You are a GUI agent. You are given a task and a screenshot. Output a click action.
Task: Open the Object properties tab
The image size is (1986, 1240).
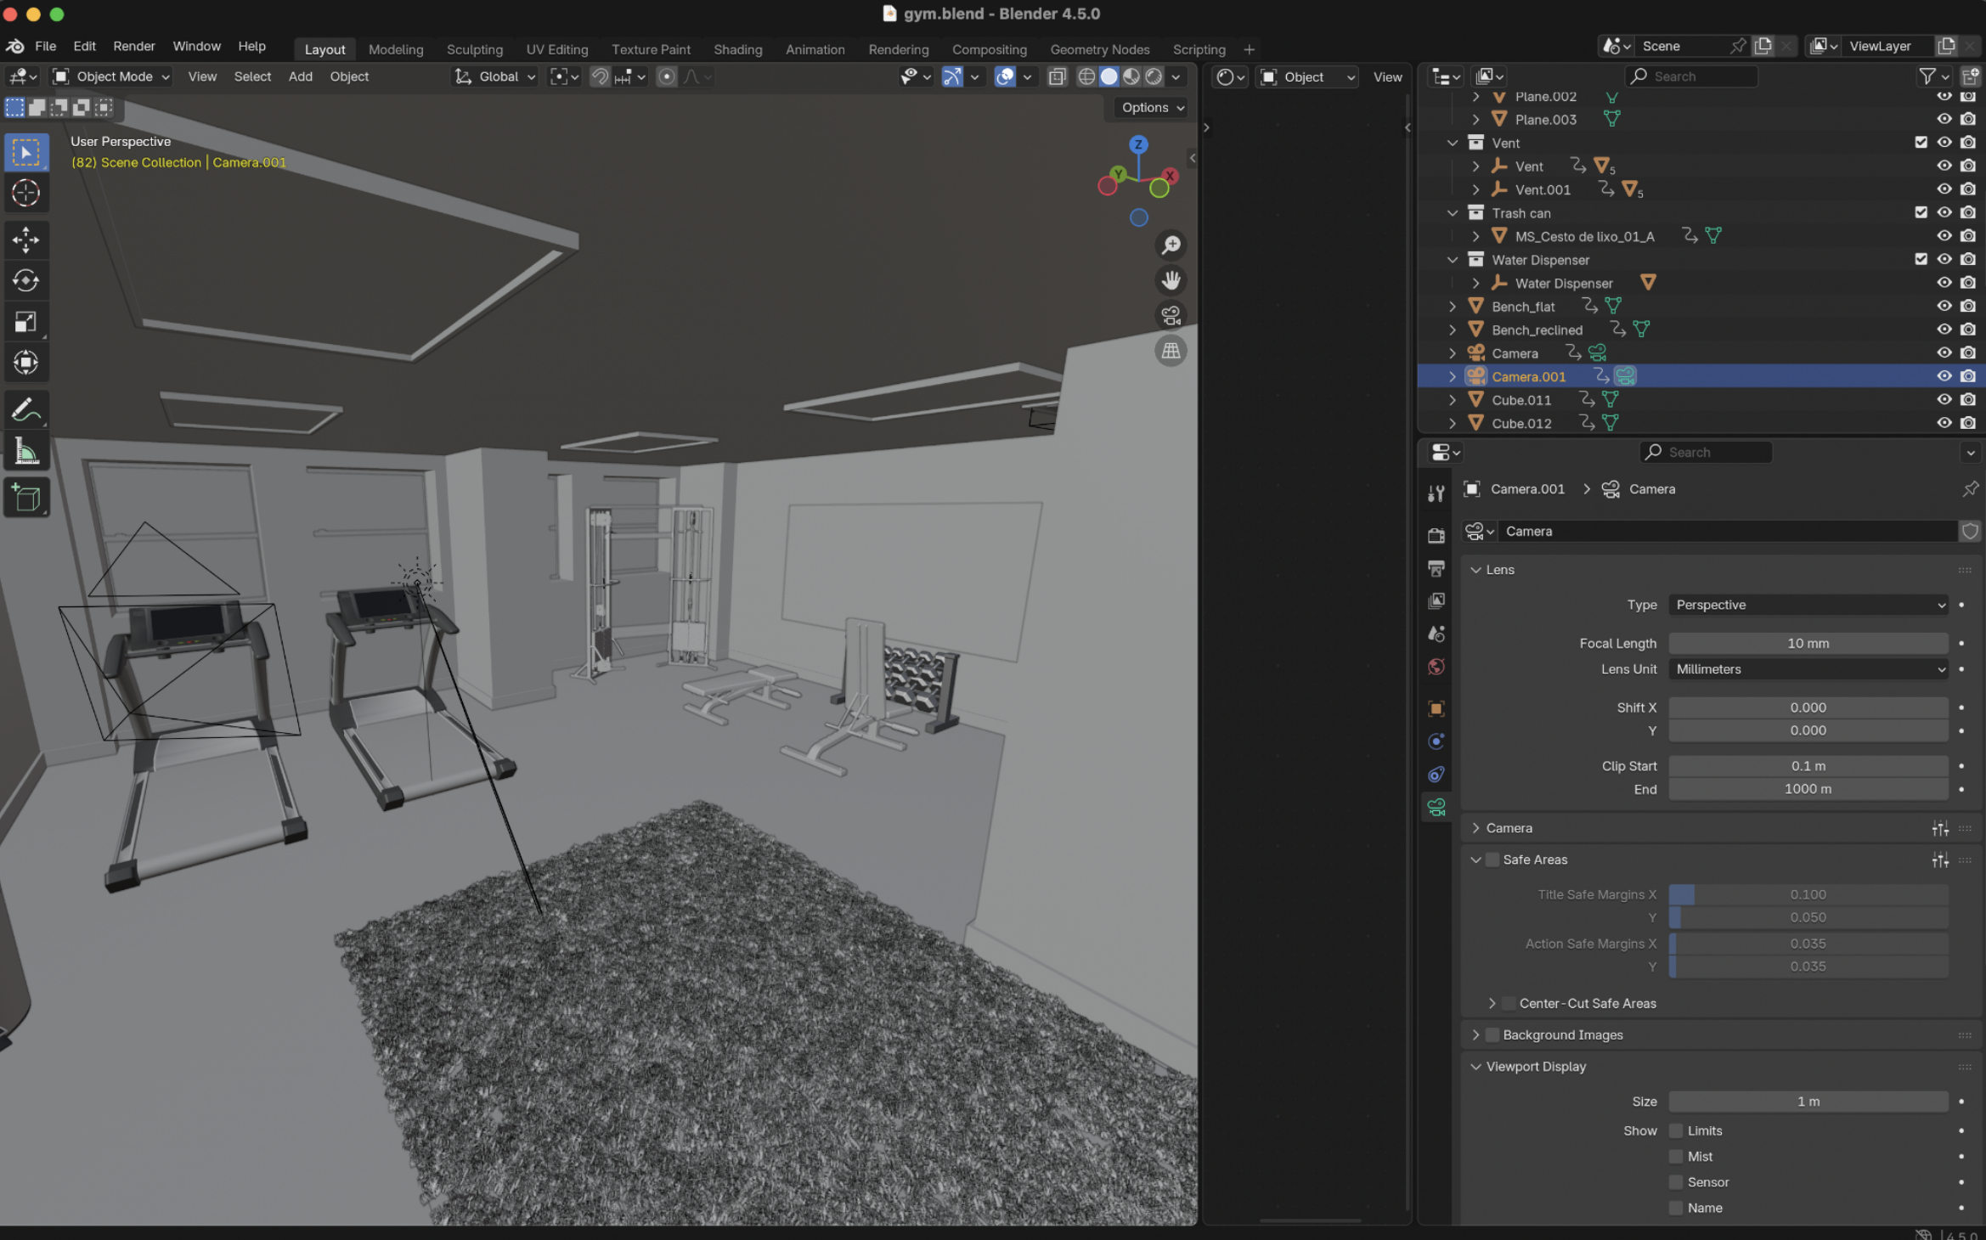[1436, 709]
